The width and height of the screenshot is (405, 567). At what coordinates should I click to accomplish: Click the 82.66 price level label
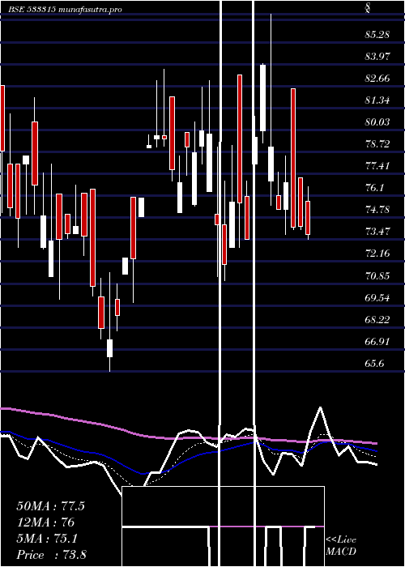tap(377, 79)
